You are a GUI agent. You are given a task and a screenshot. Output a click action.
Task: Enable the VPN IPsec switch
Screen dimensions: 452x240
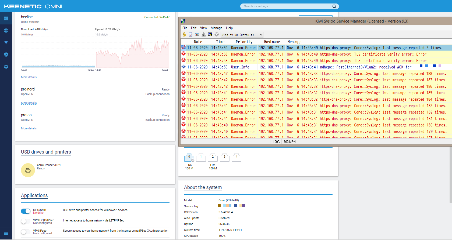pyautogui.click(x=26, y=232)
